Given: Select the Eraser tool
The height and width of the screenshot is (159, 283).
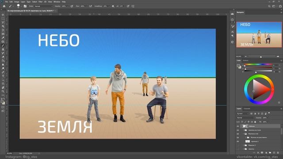Looking at the screenshot, I should [x=3, y=57].
